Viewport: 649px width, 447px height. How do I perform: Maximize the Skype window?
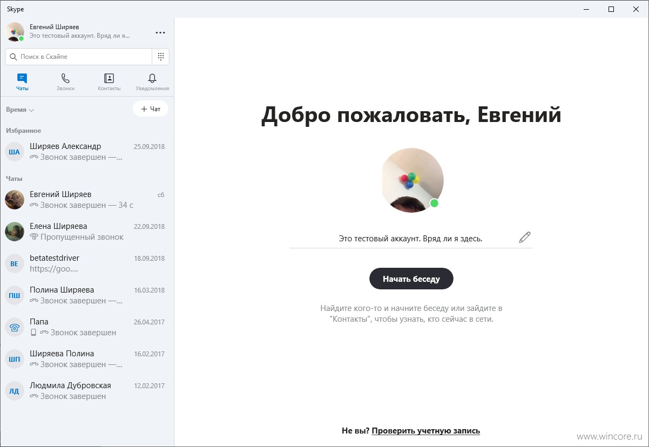point(611,9)
